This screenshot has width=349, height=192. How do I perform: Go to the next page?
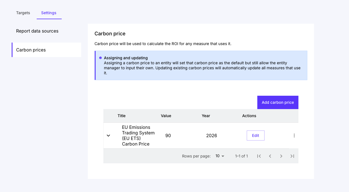(281, 156)
